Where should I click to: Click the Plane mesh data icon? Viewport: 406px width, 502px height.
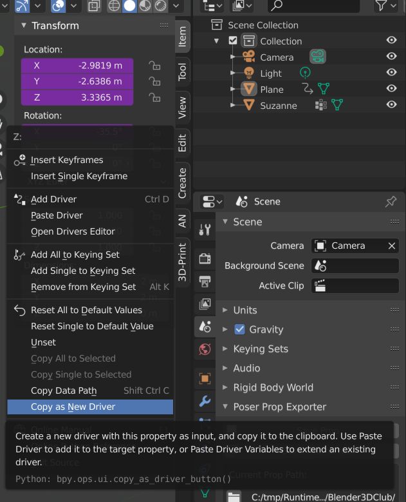(324, 89)
